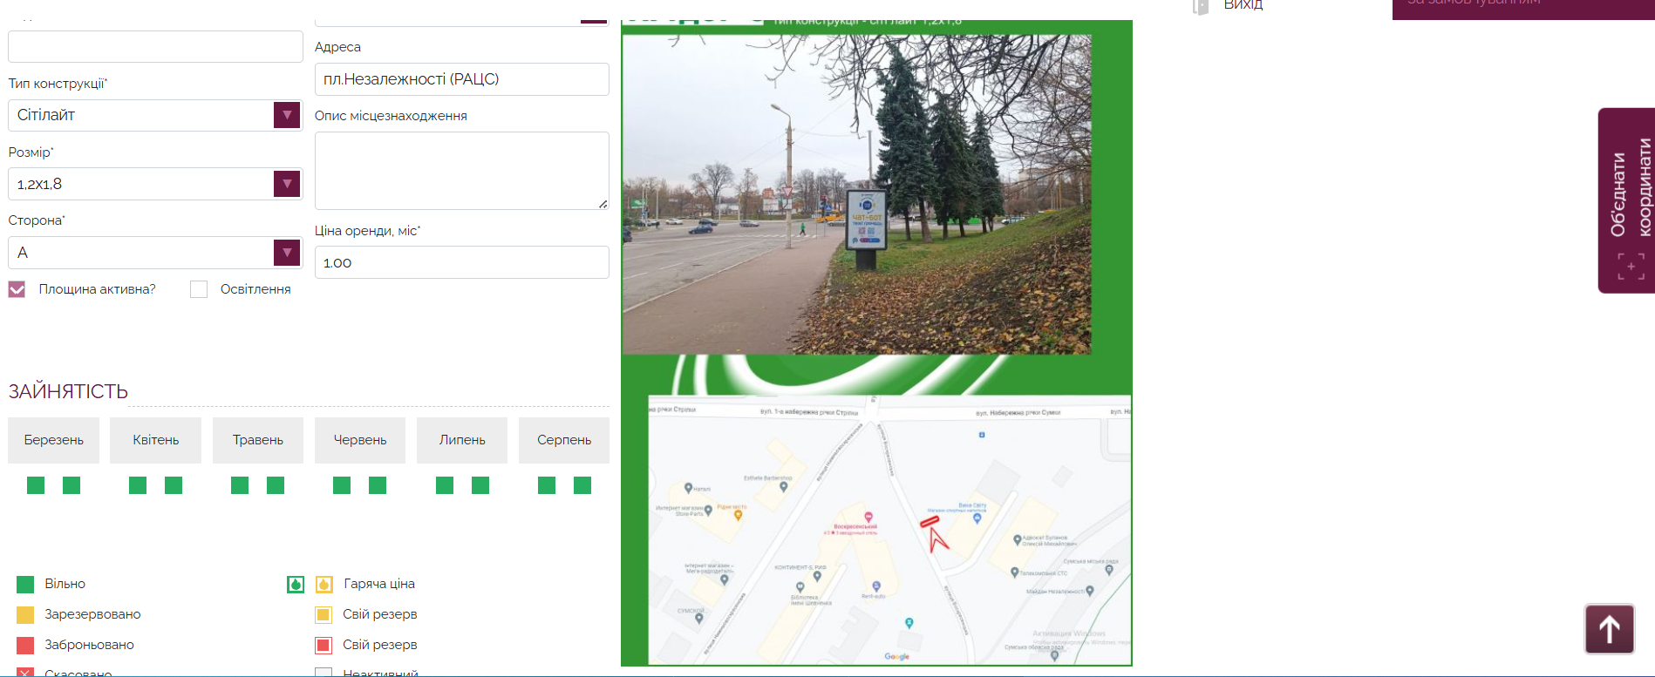Click the exit door icon
The width and height of the screenshot is (1655, 677).
click(1201, 6)
